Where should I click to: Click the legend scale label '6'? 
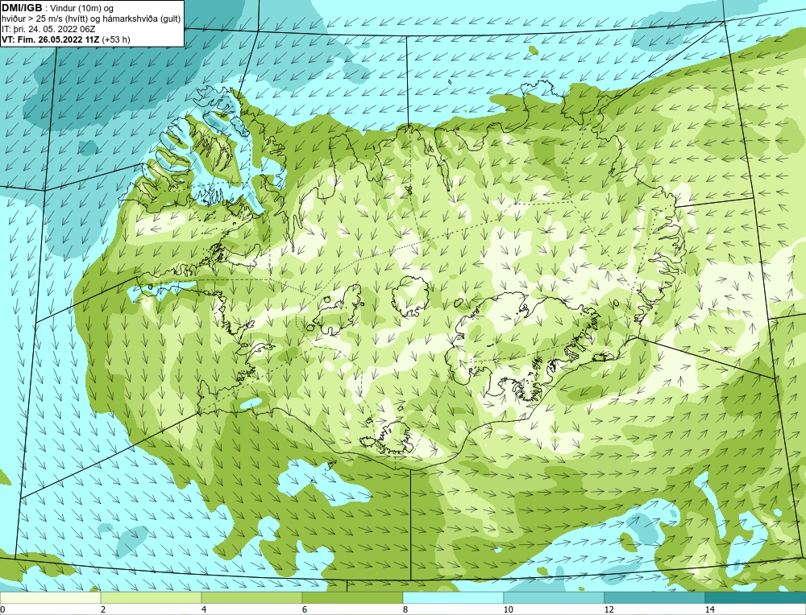click(x=305, y=609)
